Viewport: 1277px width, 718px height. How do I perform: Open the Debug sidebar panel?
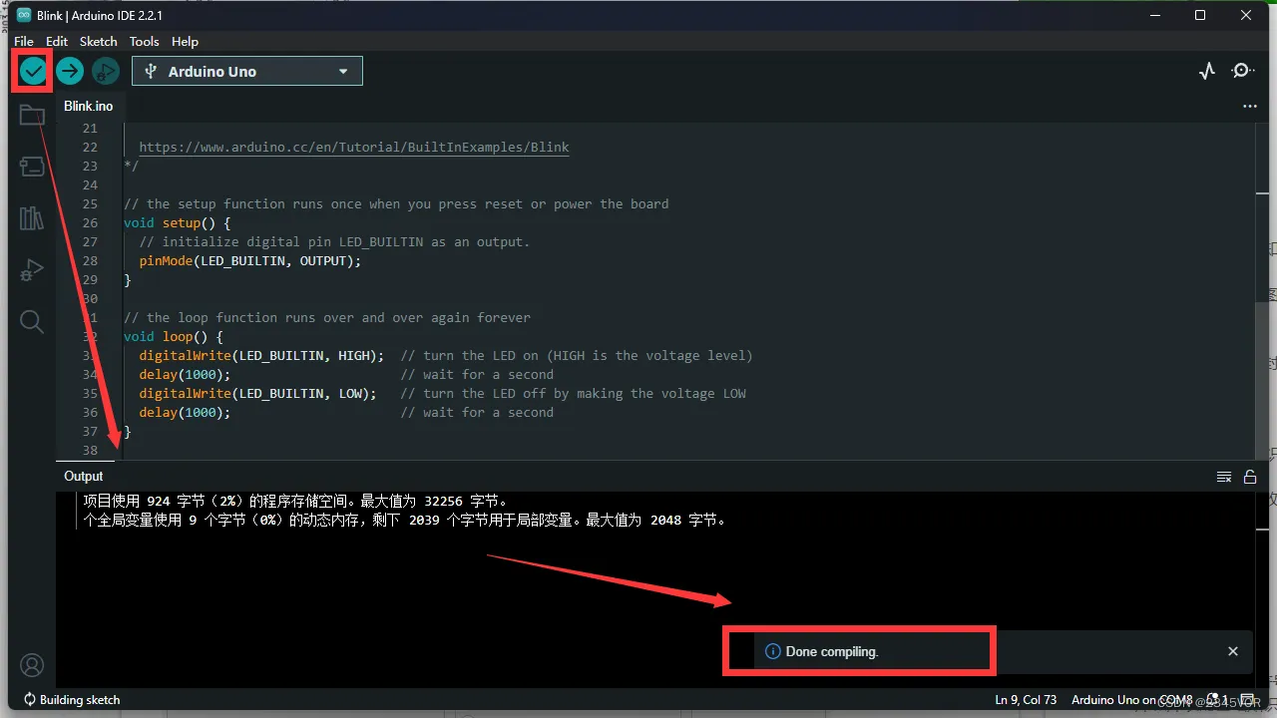tap(32, 270)
